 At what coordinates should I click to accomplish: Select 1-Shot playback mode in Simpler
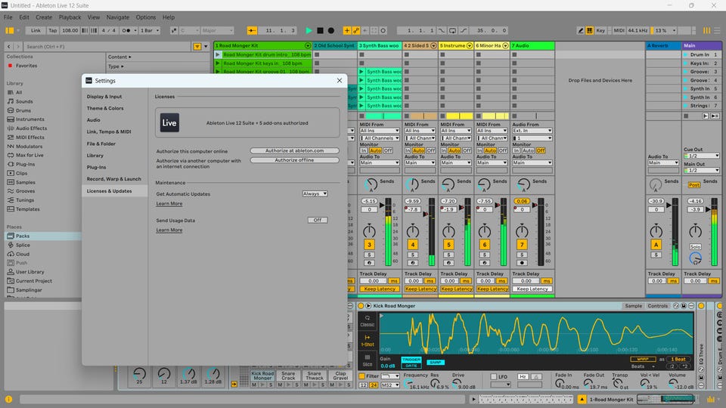[367, 341]
